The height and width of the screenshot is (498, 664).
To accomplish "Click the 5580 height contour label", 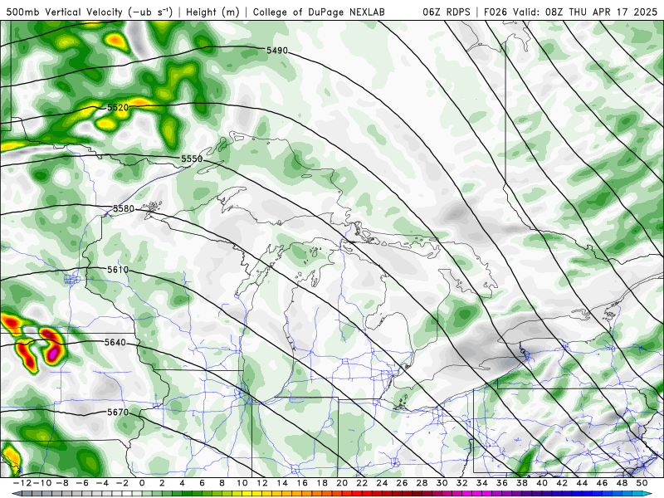I will [x=124, y=208].
